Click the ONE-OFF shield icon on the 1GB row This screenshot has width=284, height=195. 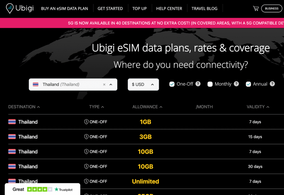coord(86,122)
